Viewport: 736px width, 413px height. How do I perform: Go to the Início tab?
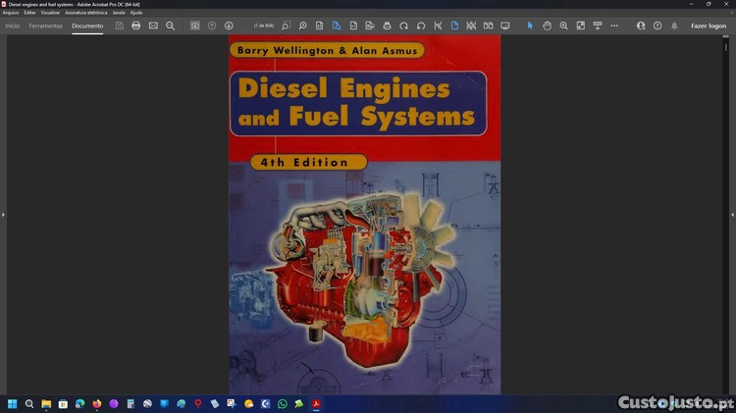click(x=13, y=26)
